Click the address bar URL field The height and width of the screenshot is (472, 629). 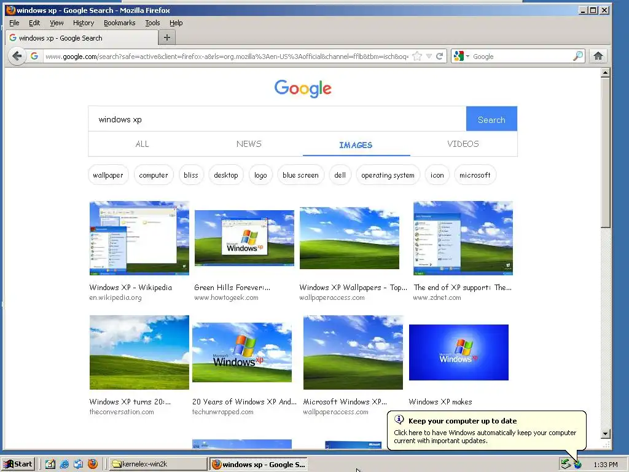pyautogui.click(x=227, y=56)
